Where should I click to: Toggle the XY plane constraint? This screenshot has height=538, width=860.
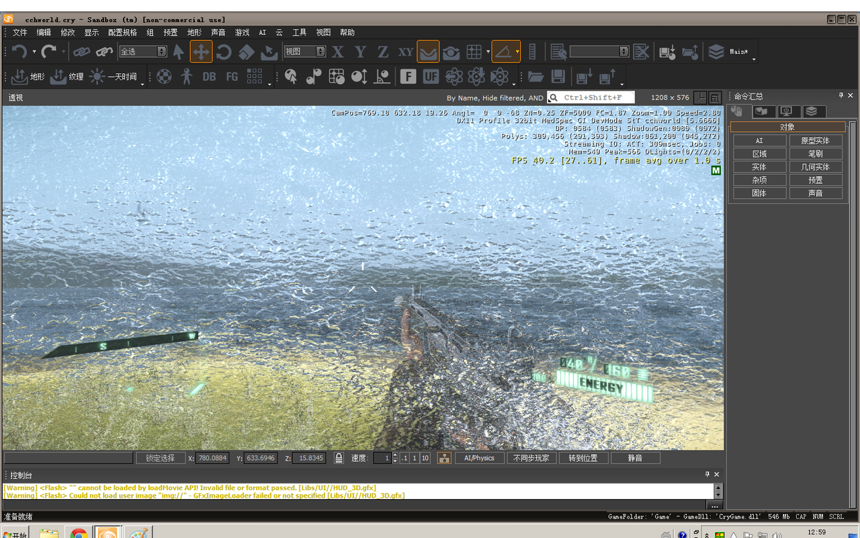click(406, 51)
